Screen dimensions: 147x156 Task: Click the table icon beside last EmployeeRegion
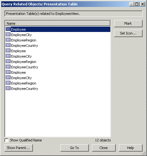8,83
